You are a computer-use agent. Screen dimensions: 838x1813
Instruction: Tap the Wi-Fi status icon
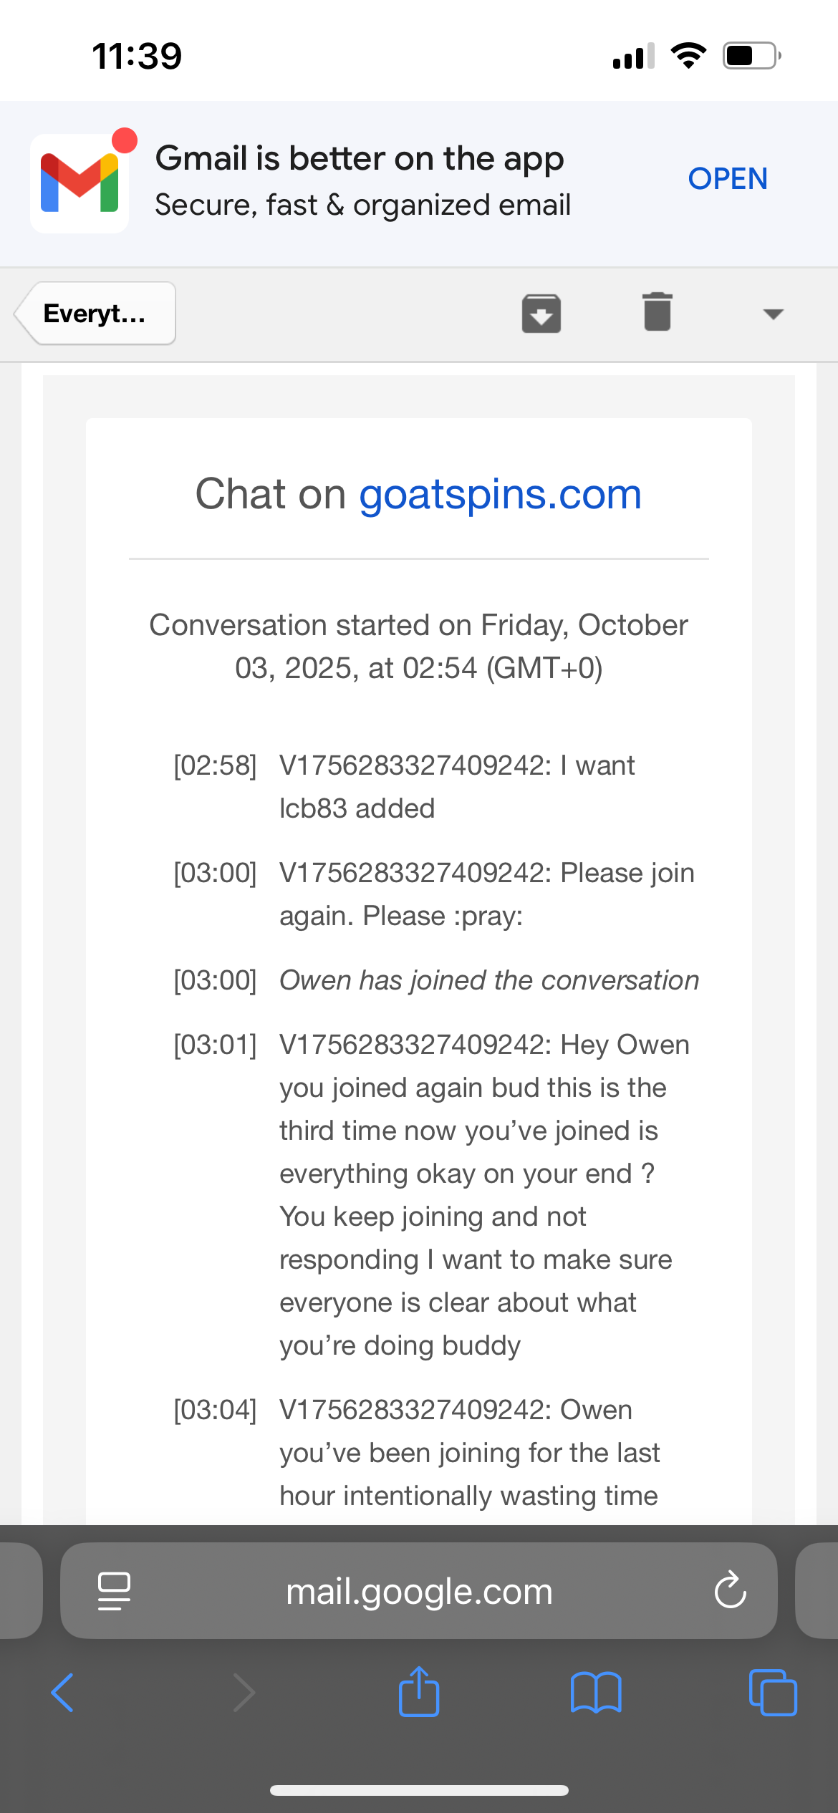688,56
